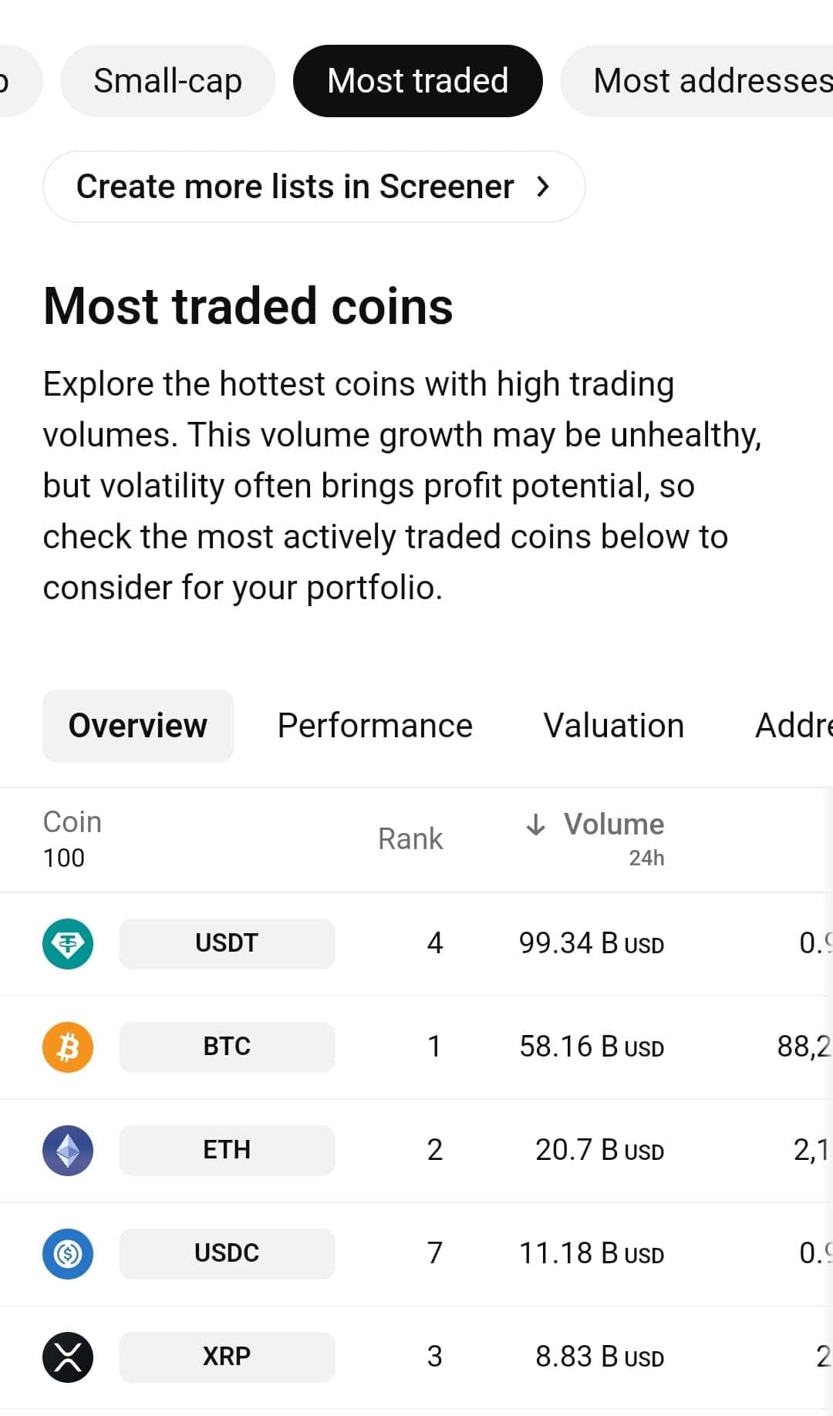The width and height of the screenshot is (833, 1416).
Task: Open the USDT ticker label
Action: coord(227,943)
